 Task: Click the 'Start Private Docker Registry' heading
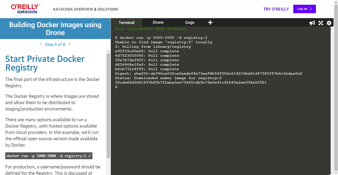[45, 63]
